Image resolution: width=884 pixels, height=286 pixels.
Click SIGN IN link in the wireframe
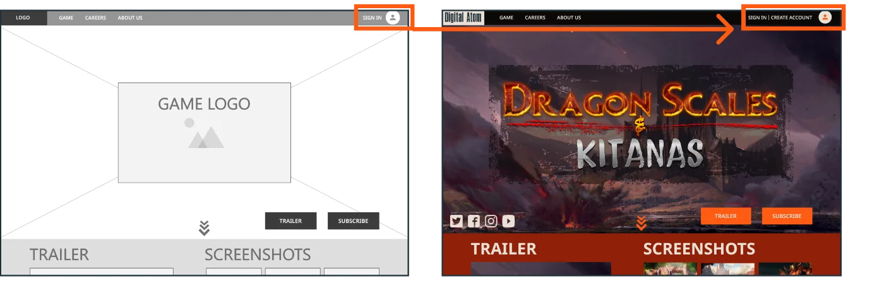(x=372, y=18)
